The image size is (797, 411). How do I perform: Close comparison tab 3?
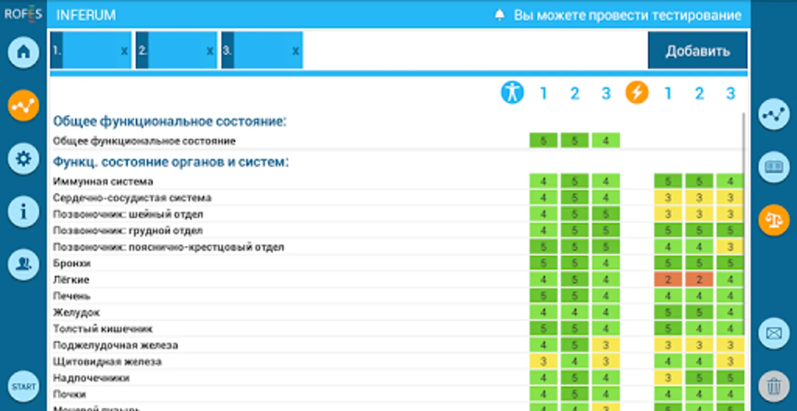(296, 51)
